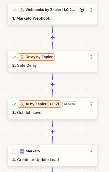
Task: Click the AI beta badge
Action: [69, 104]
